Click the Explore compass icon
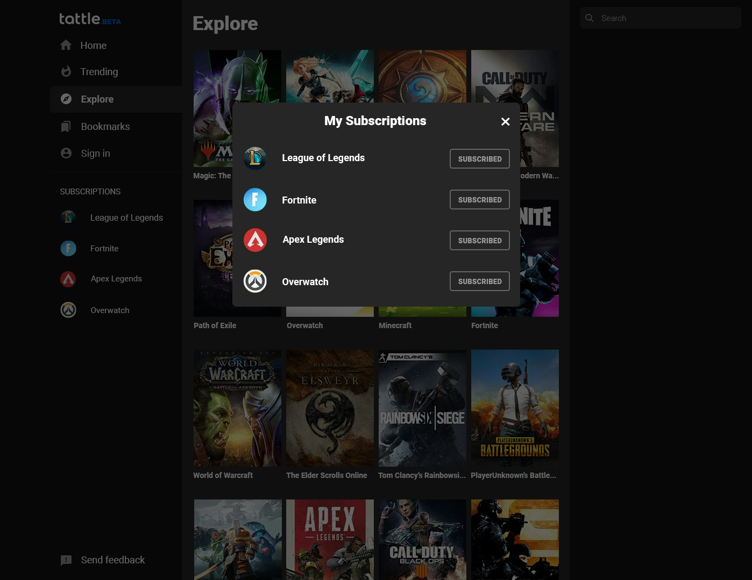 pos(66,99)
